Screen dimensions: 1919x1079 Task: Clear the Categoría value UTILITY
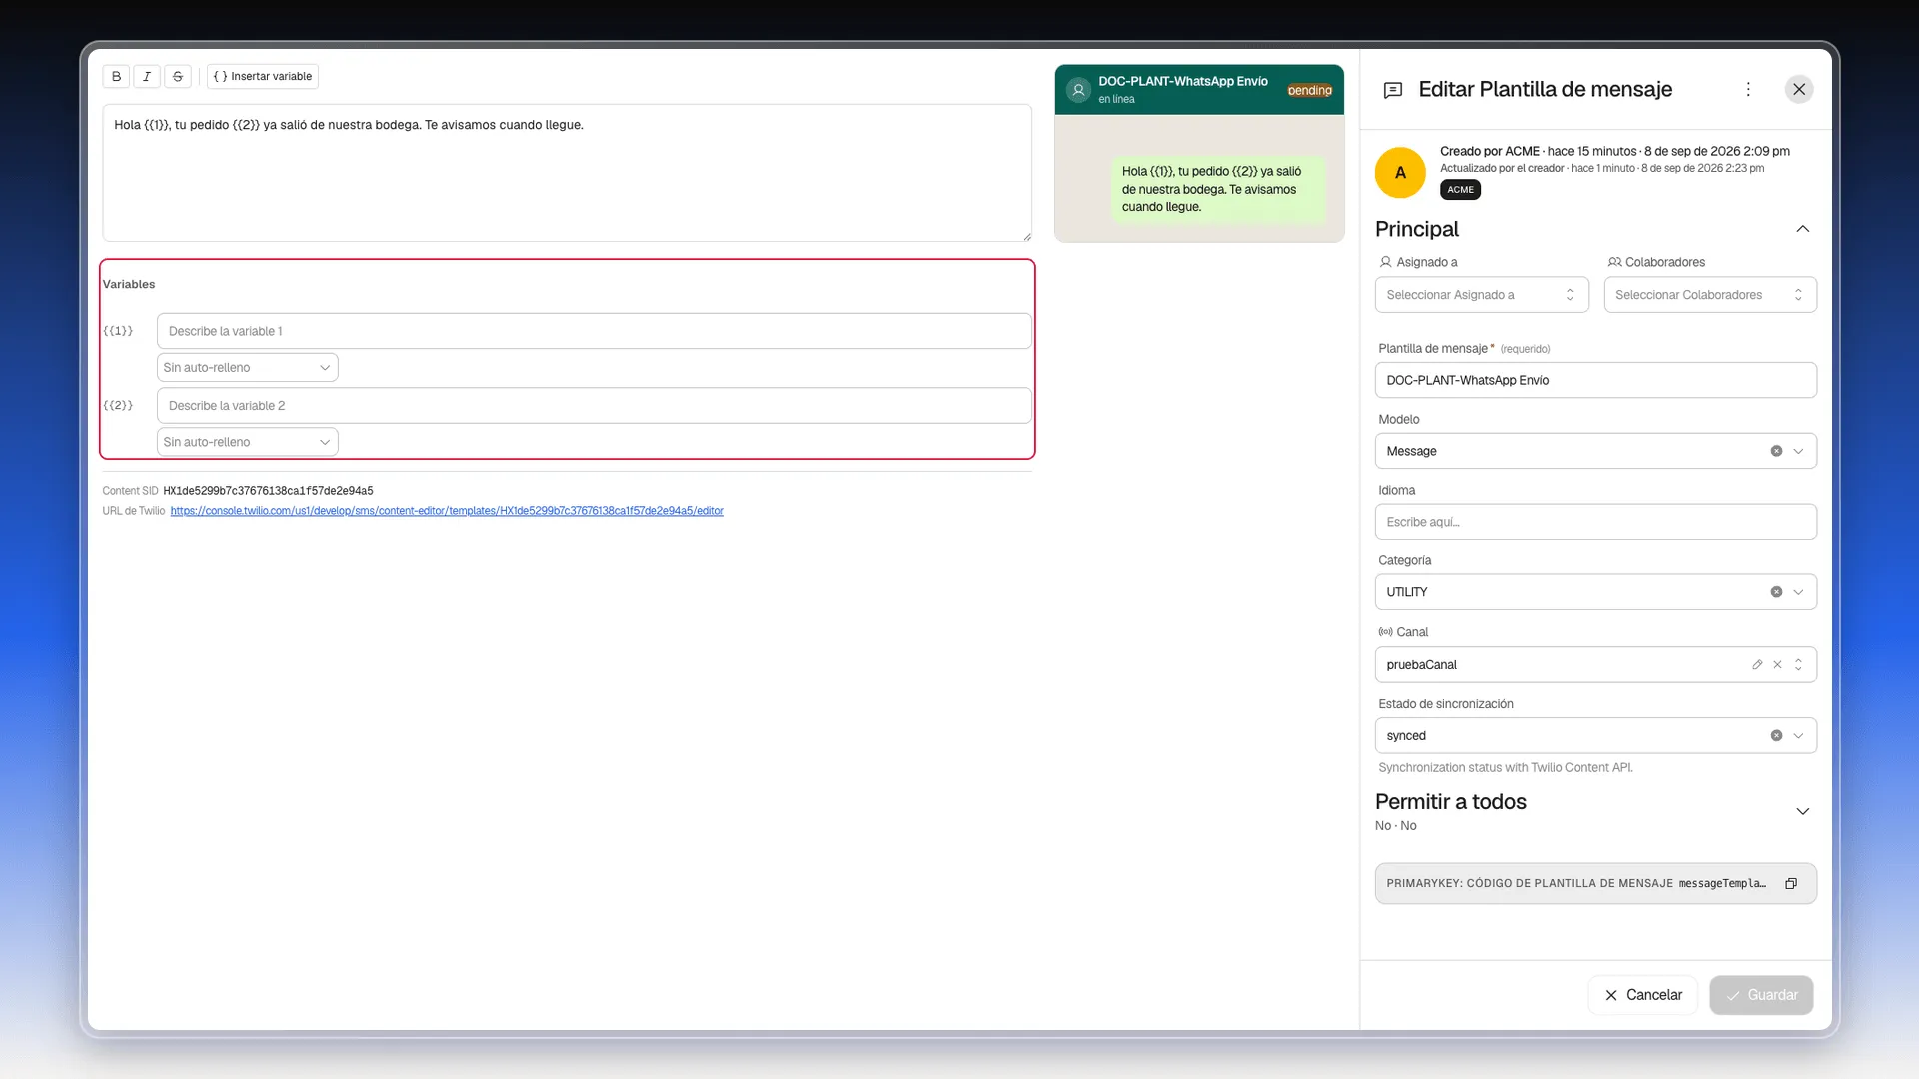[1776, 592]
